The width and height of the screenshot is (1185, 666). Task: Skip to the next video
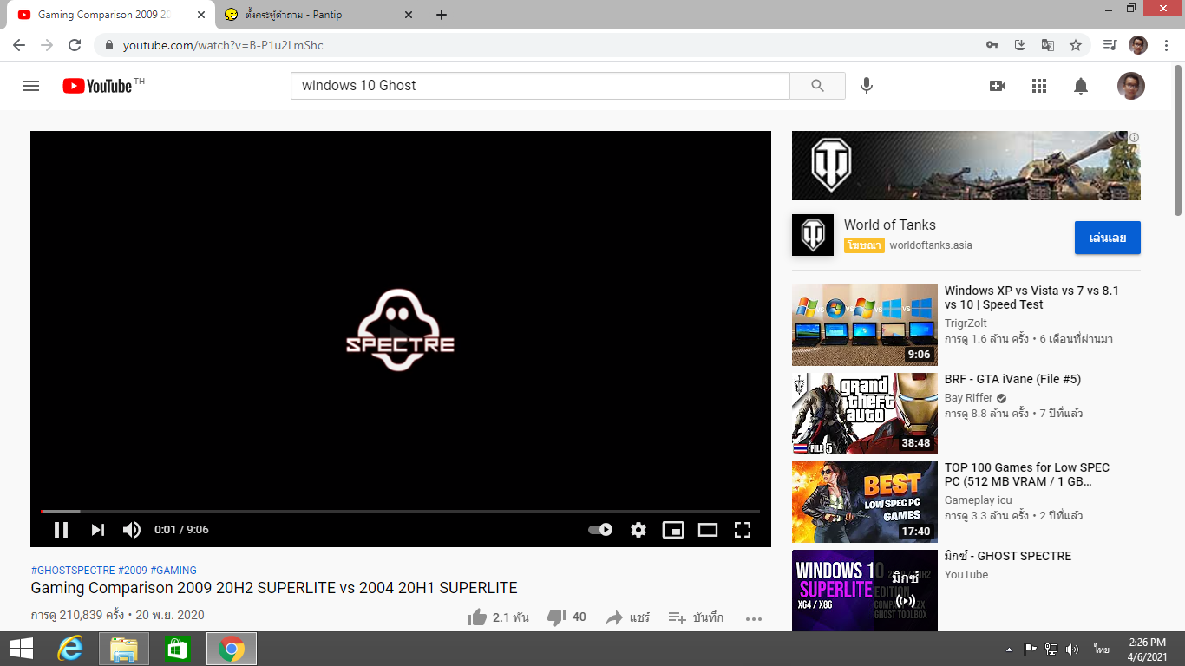click(98, 530)
